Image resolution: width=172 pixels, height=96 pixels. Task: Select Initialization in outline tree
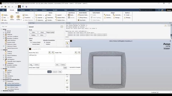[10, 63]
